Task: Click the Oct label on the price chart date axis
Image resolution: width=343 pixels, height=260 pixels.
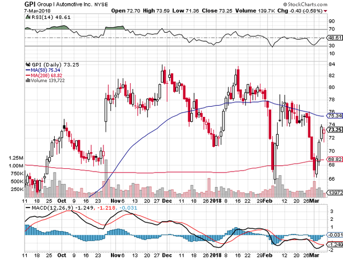Action: click(x=62, y=200)
